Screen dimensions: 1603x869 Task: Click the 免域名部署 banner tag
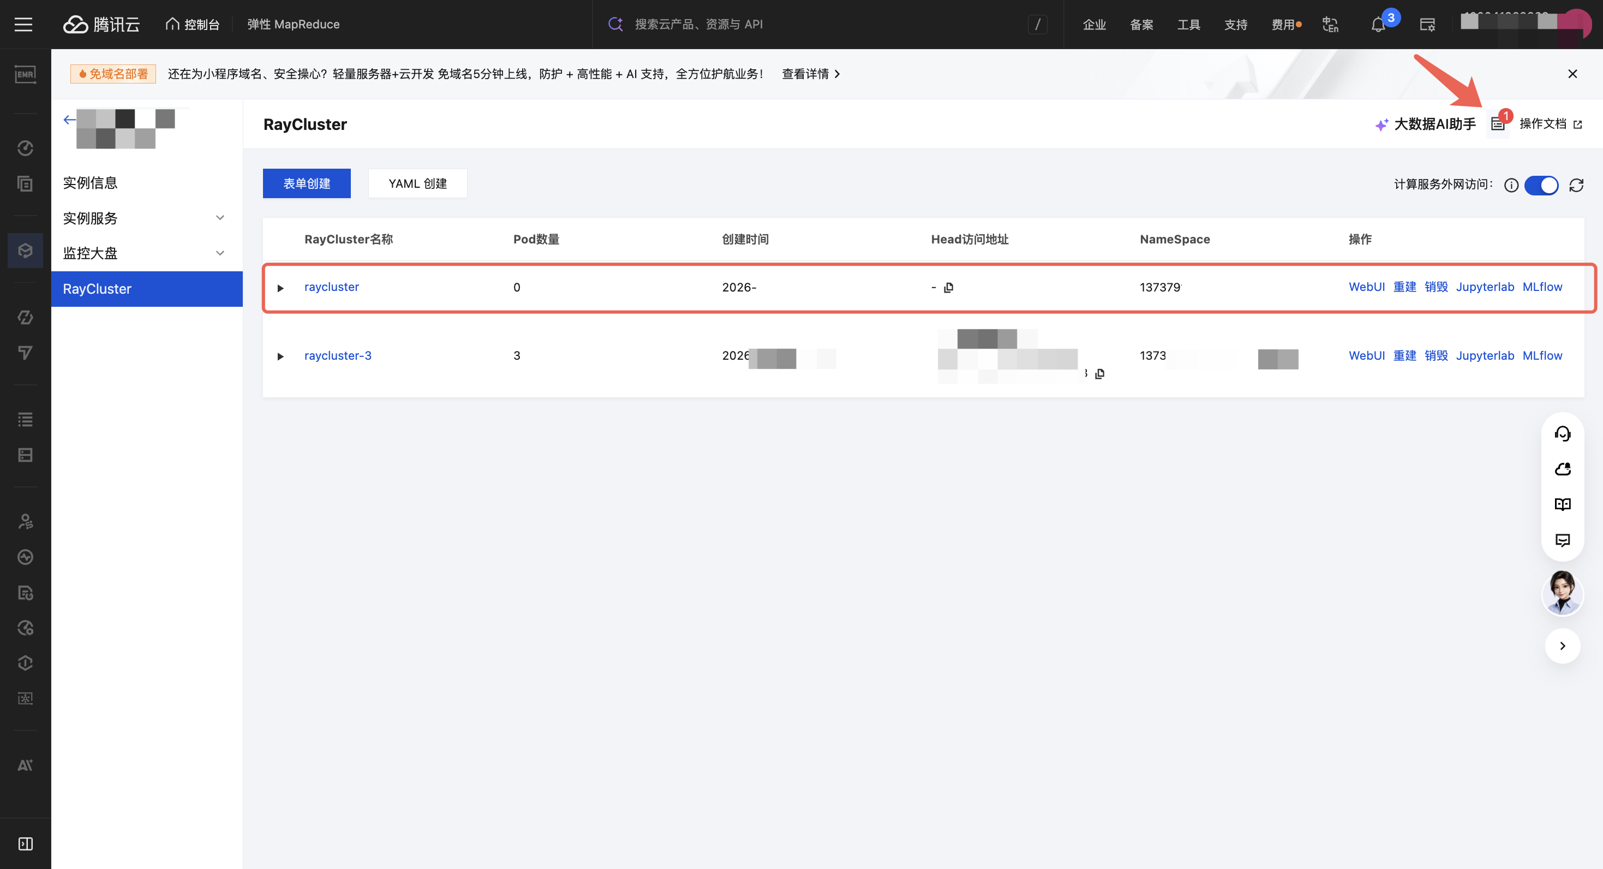pyautogui.click(x=113, y=74)
